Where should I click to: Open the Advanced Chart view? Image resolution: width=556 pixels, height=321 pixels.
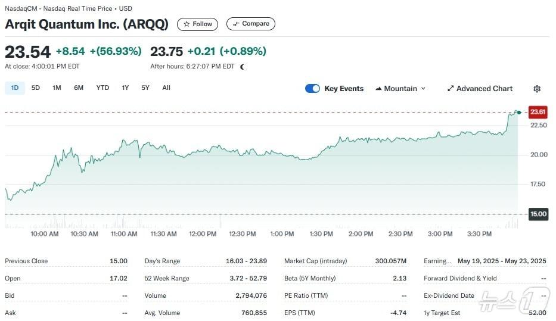pyautogui.click(x=480, y=89)
